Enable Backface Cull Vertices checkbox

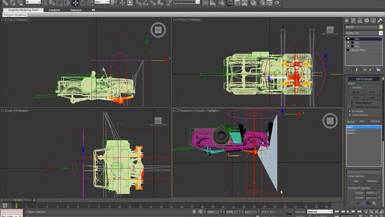point(353,107)
